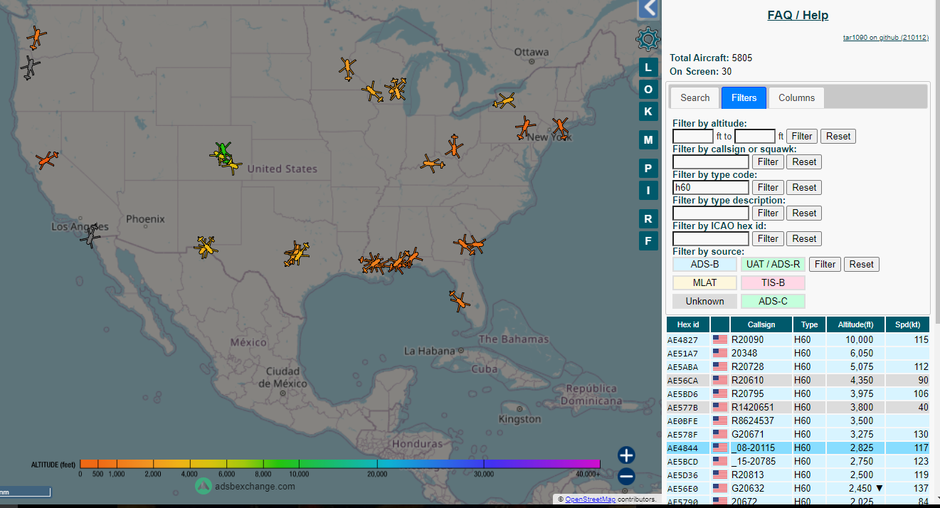Sort the table by Spd(kt)
The width and height of the screenshot is (940, 508).
pyautogui.click(x=907, y=324)
